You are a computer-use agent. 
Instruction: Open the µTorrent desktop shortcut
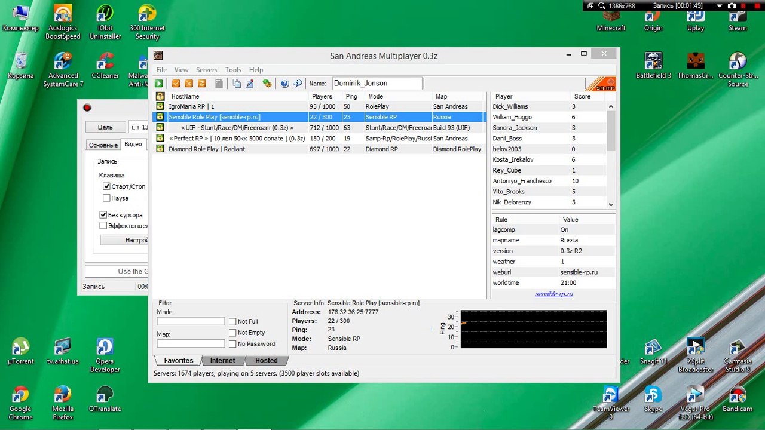[20, 351]
